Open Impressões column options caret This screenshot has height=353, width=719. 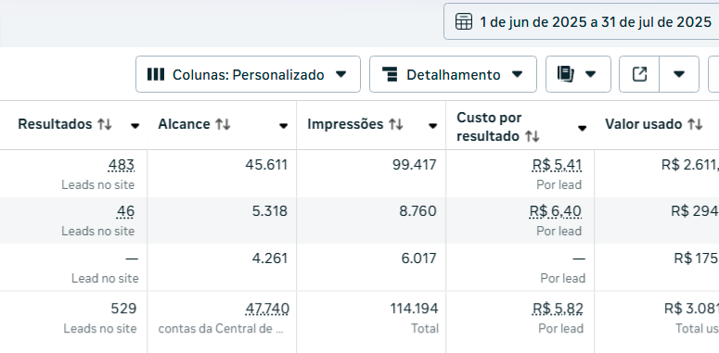432,126
